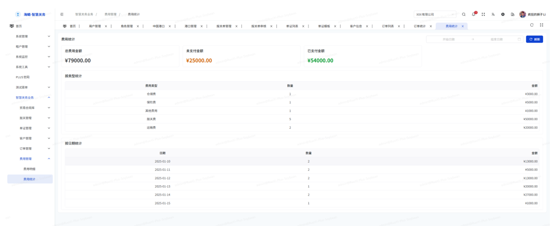
Task: Close the 订单统计 tab
Action: 431,26
